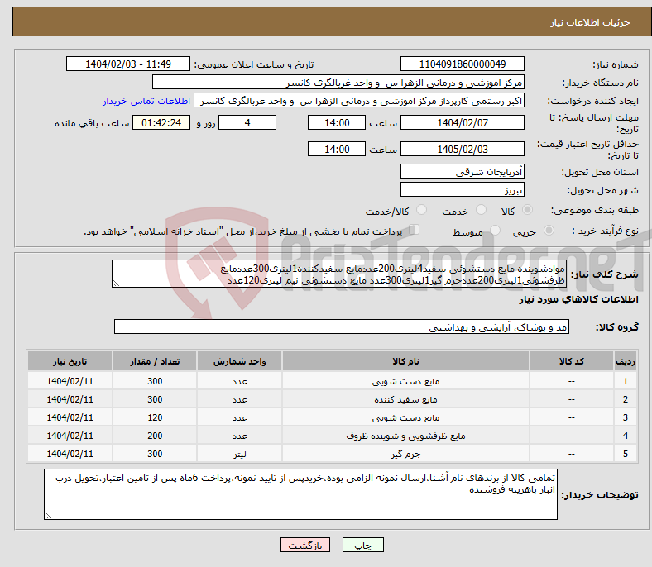This screenshot has width=652, height=567.
Task: Click مایع دست شویی in row 3
Action: [405, 417]
